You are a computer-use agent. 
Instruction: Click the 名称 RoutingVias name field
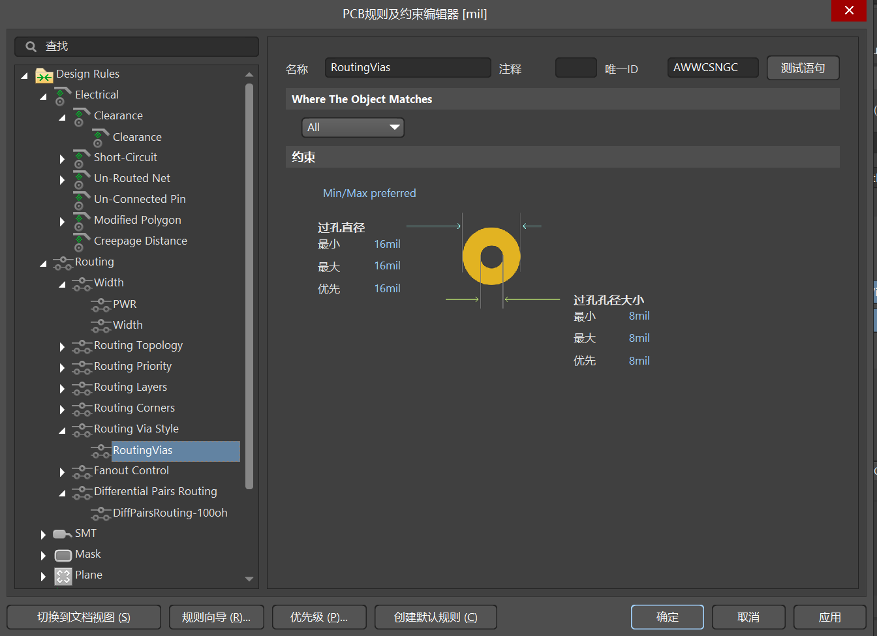click(x=408, y=68)
